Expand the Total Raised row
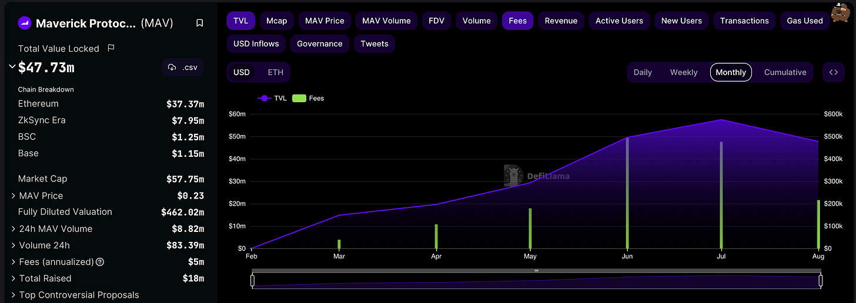This screenshot has height=303, width=856. [14, 278]
